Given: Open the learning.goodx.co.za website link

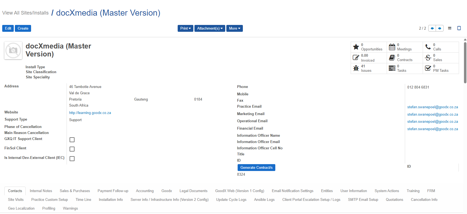Looking at the screenshot, I should click(x=90, y=113).
